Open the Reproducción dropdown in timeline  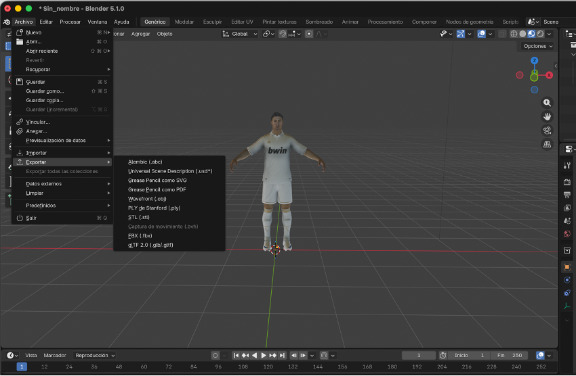(x=95, y=355)
